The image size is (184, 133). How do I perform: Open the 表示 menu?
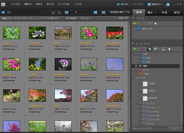[50, 4]
